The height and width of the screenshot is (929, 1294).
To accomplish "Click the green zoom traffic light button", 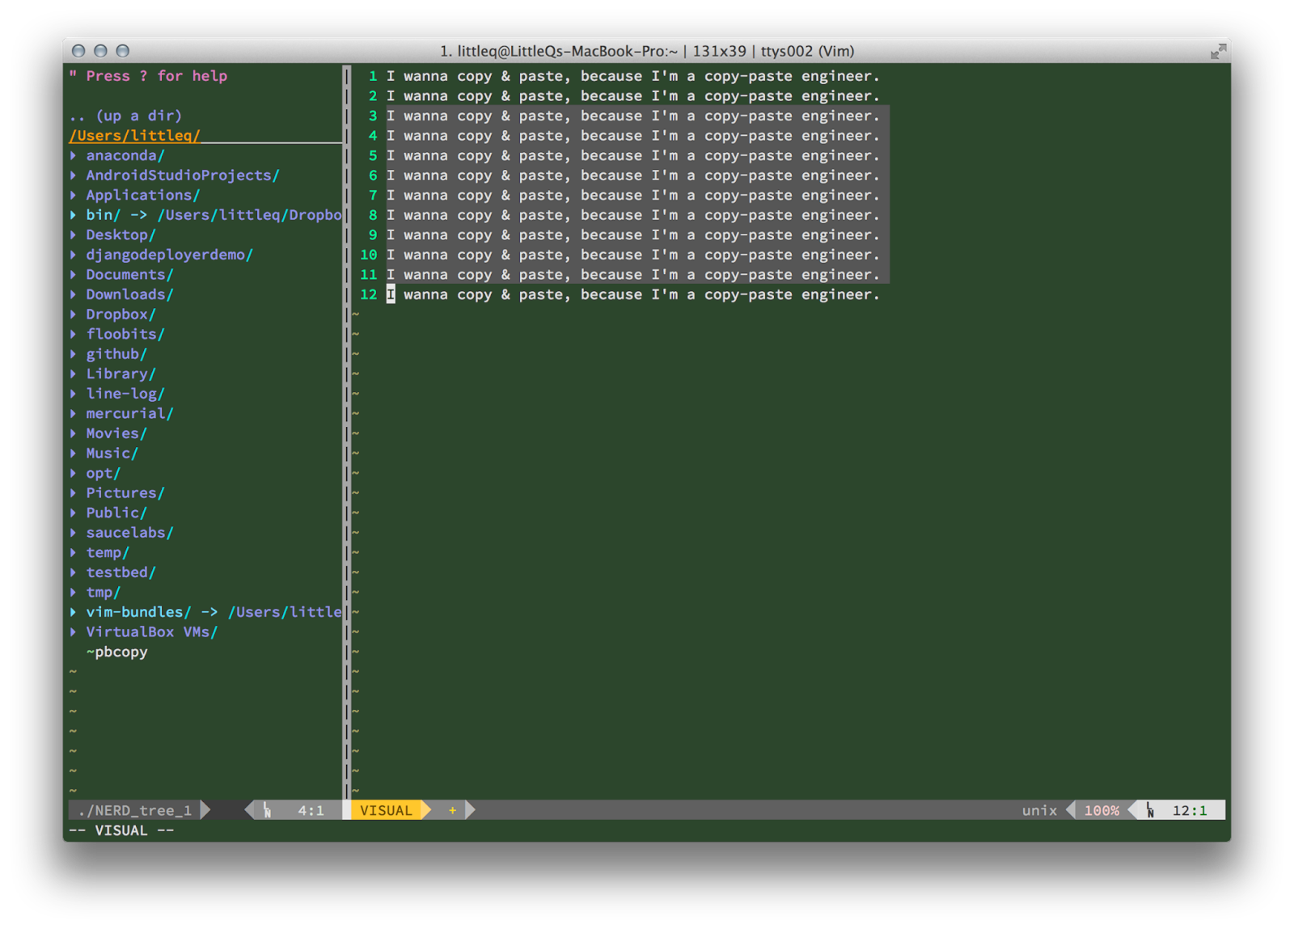I will tap(121, 50).
